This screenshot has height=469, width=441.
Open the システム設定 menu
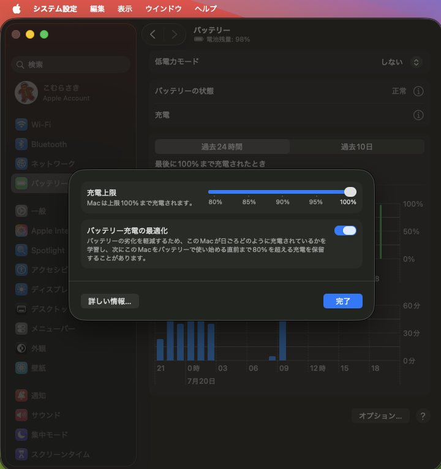point(55,9)
